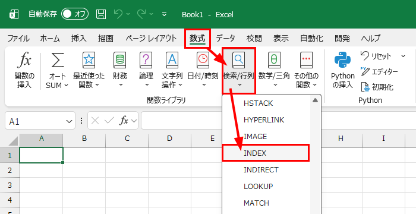The image size is (416, 214).
Task: Select row 2 header
Action: 10,170
